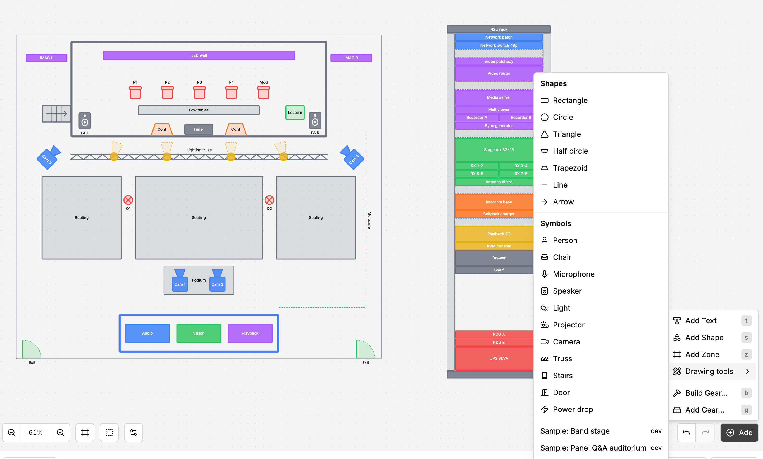Open Add Gear... option
The image size is (763, 459).
coord(712,410)
